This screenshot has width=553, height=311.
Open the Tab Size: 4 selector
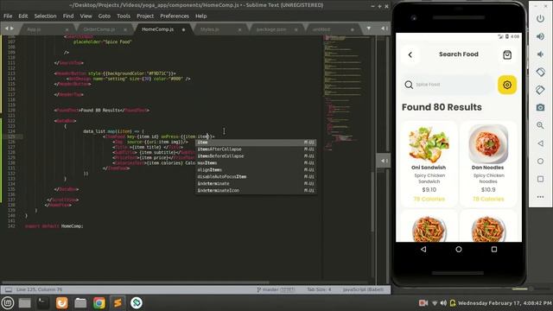[319, 289]
